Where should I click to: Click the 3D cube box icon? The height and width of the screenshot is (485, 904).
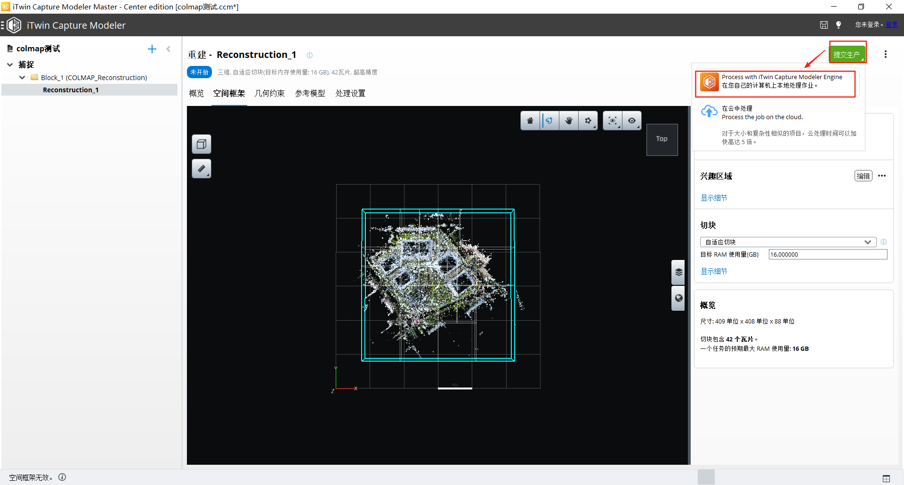[x=202, y=144]
